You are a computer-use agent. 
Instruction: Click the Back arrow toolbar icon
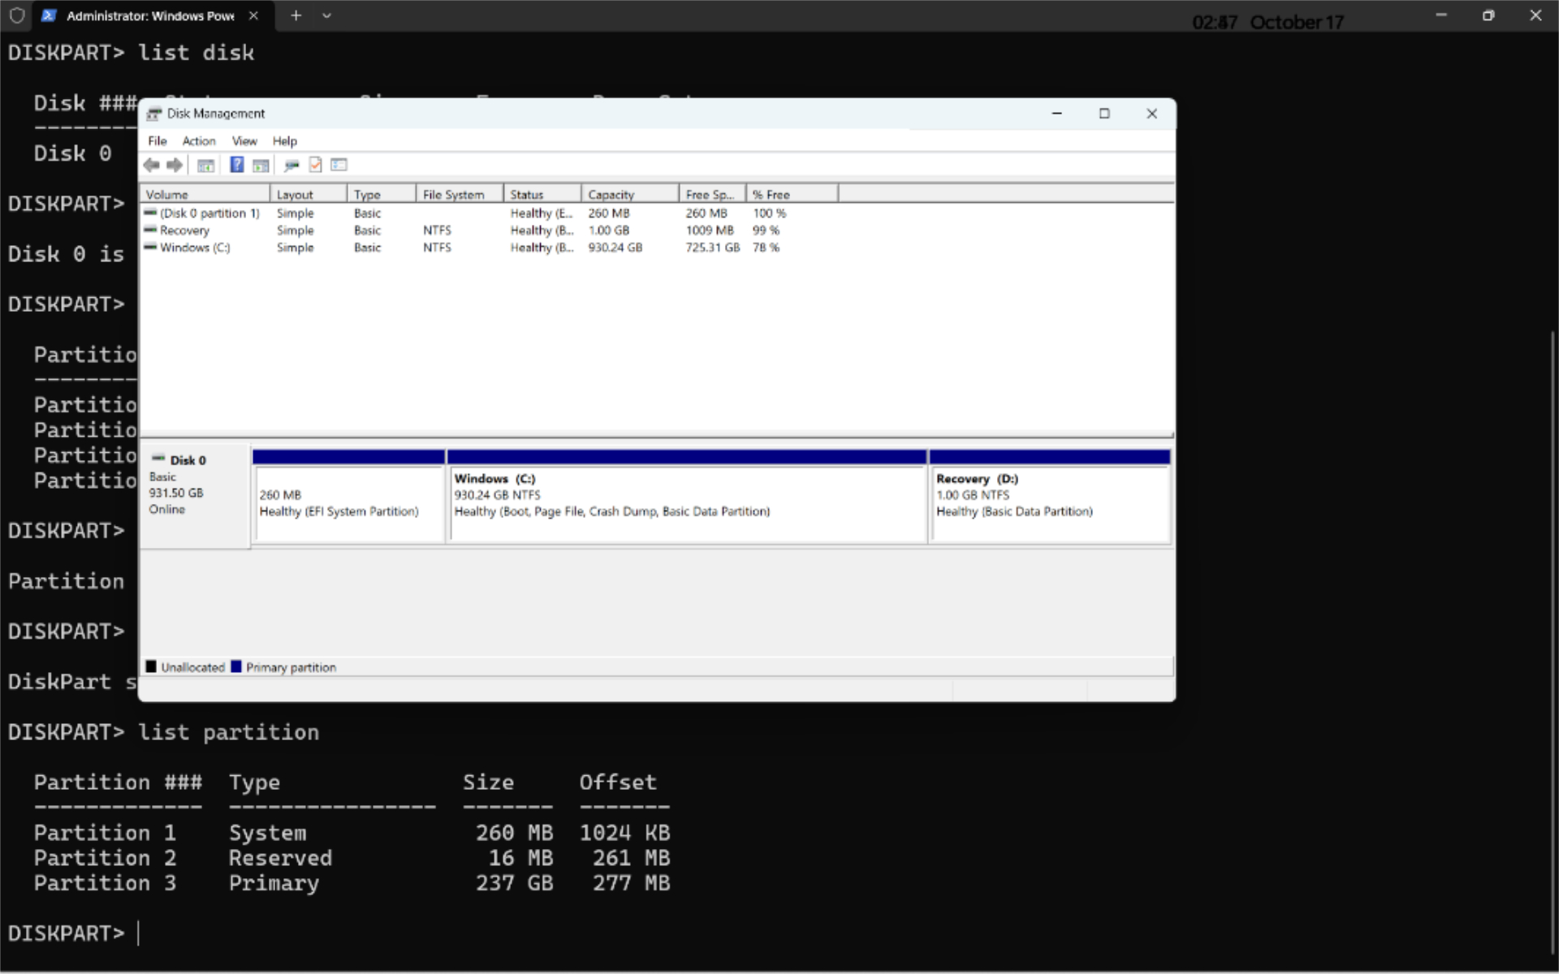[x=151, y=166]
